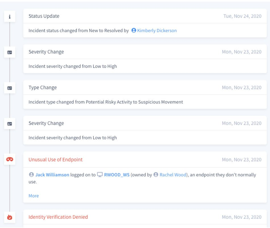270x228 pixels.
Task: Open the Jack Williamson user link
Action: pyautogui.click(x=52, y=175)
